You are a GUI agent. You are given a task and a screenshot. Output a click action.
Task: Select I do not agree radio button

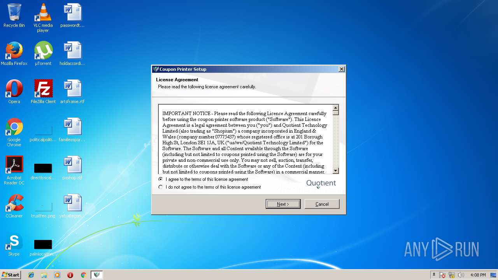pyautogui.click(x=161, y=187)
